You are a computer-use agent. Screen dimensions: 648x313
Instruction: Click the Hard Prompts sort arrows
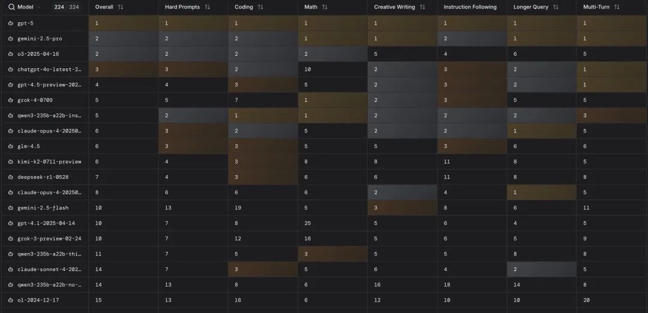coord(207,7)
